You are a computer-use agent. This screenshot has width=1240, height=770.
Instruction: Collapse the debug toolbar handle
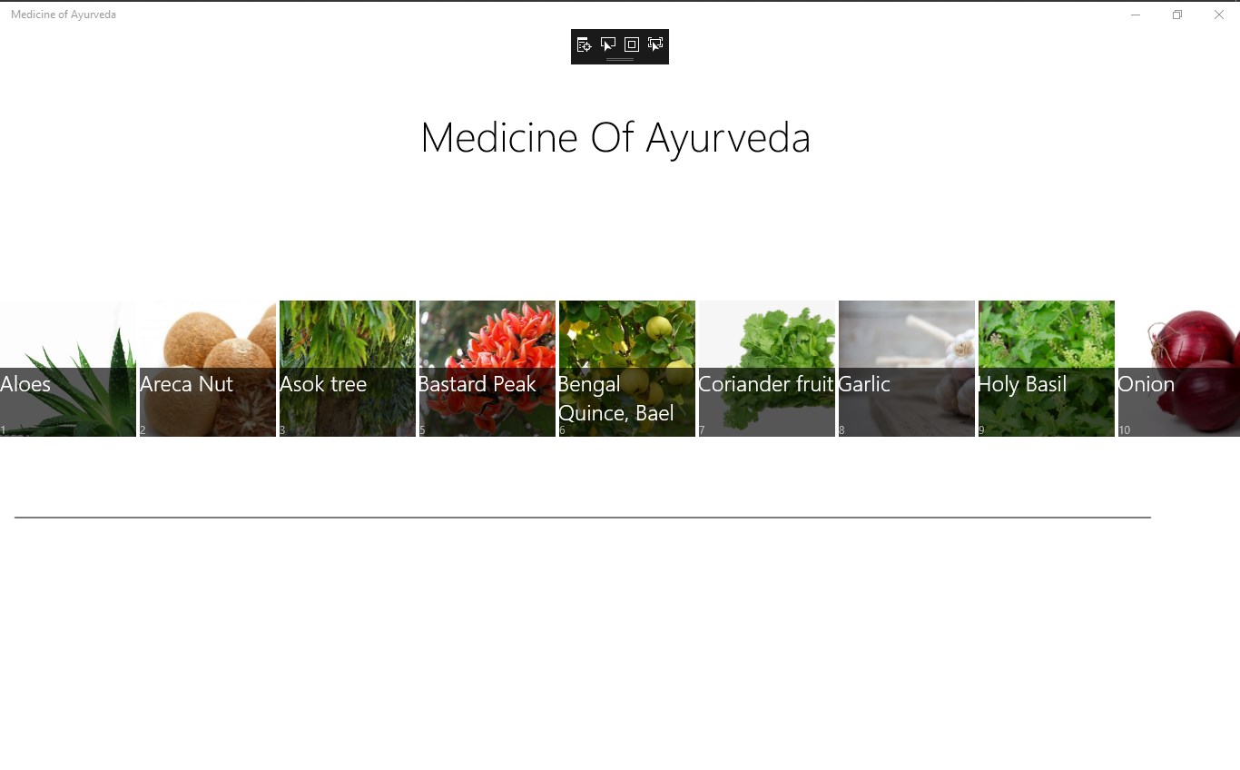620,60
